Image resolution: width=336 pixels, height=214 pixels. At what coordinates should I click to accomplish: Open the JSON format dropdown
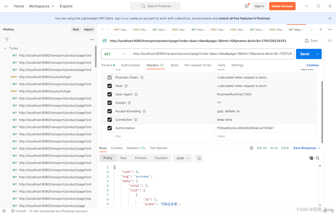[x=183, y=158]
